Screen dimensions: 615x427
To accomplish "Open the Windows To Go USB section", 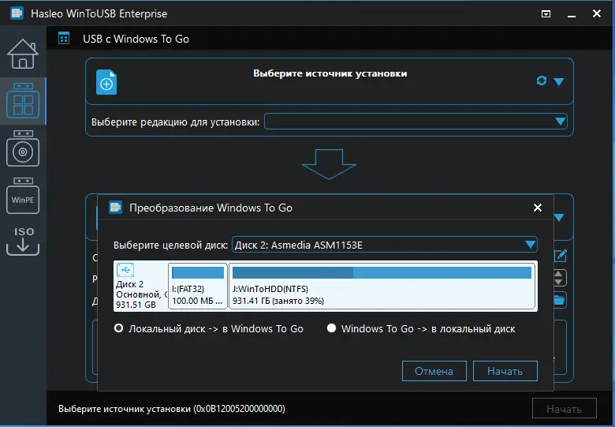I will tap(23, 102).
